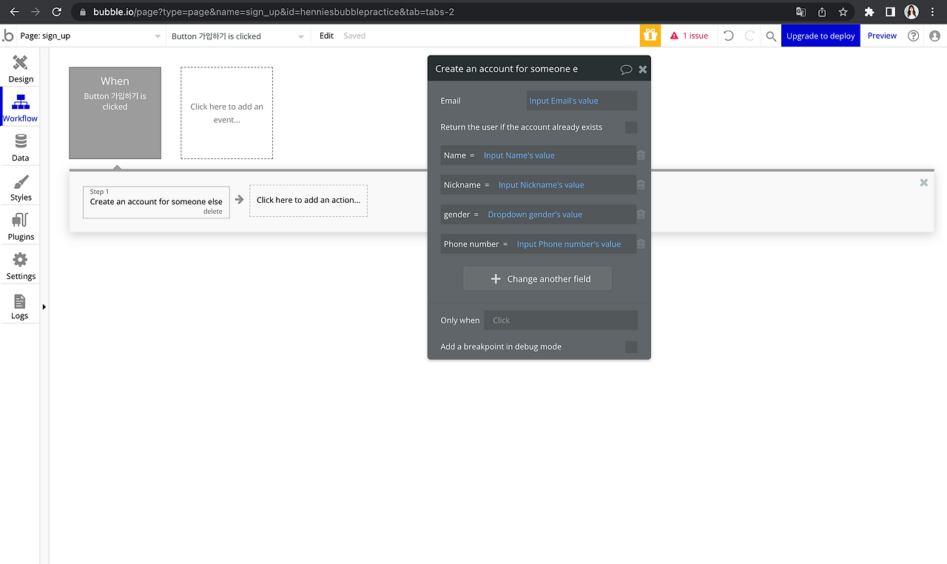Edit Input Phone number's value expression

(x=569, y=244)
